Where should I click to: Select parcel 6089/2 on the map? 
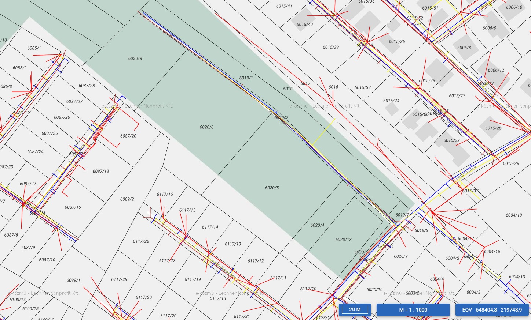click(x=127, y=199)
